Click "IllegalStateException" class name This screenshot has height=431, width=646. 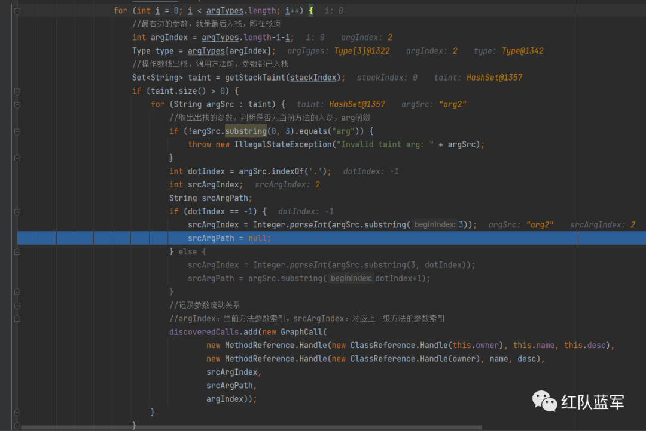click(283, 145)
